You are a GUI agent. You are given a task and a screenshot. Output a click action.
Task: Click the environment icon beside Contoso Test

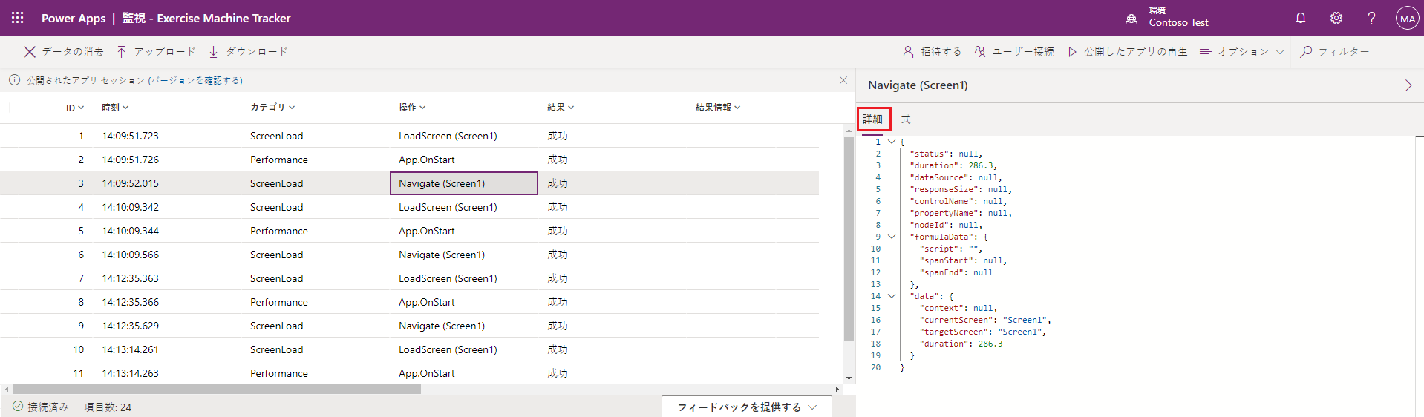(x=1131, y=19)
